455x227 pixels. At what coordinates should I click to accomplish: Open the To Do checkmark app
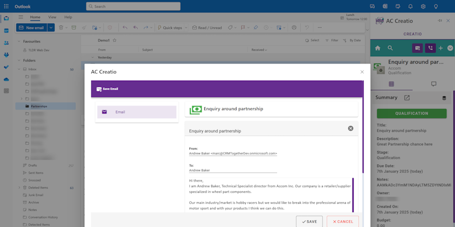[6, 67]
